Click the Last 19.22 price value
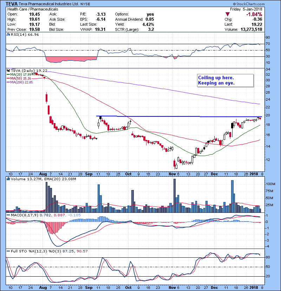Viewport: 281px width, 291px height. 257,24
